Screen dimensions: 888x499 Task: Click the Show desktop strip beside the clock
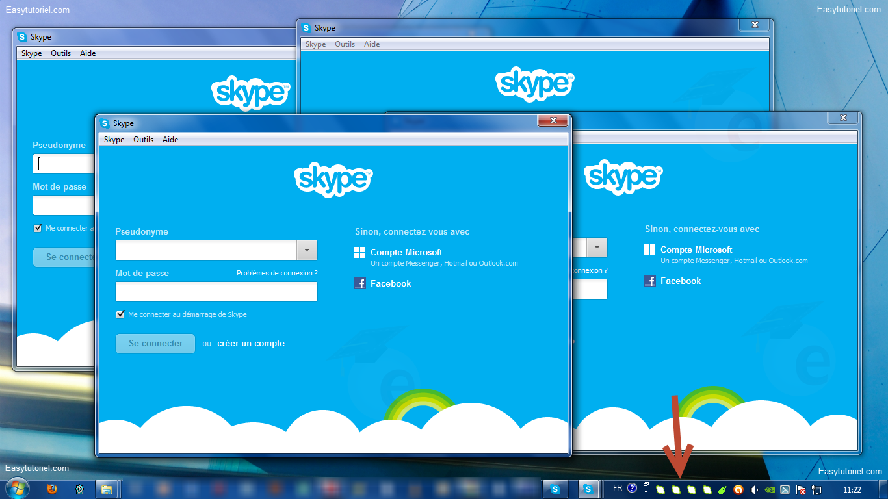pos(883,489)
